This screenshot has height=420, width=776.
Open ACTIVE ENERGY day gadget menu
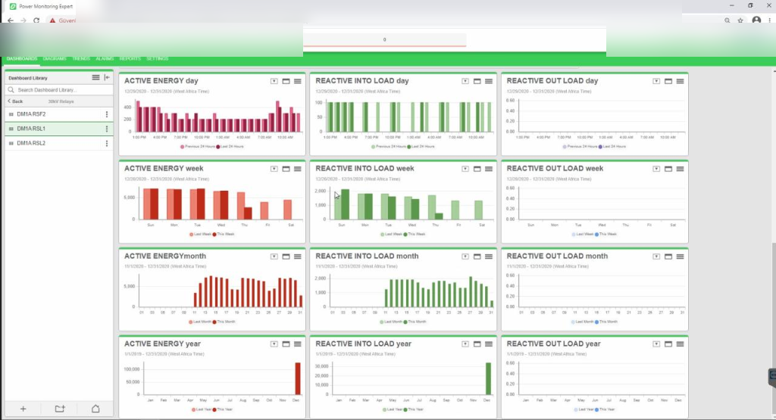tap(297, 81)
